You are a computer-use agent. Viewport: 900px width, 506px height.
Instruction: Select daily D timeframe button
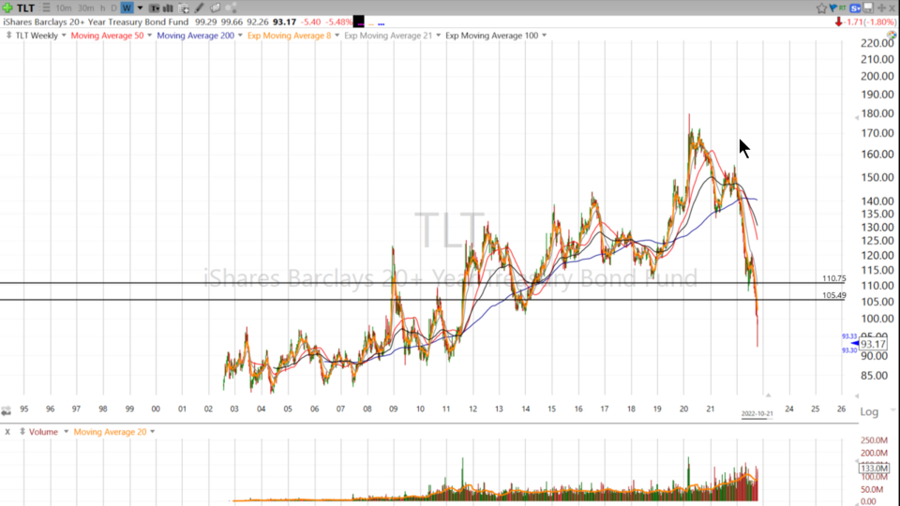[x=113, y=7]
